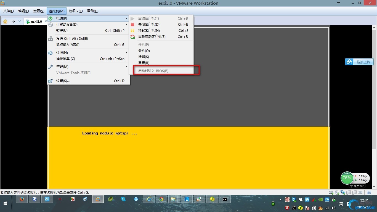Choose 重置(R) reset

pyautogui.click(x=161, y=63)
